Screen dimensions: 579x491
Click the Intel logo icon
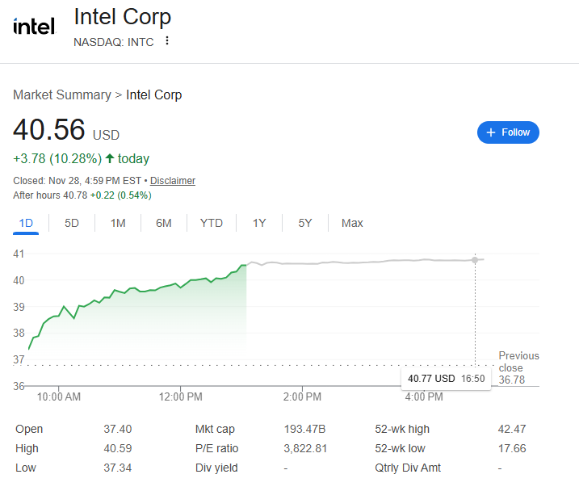pyautogui.click(x=34, y=27)
